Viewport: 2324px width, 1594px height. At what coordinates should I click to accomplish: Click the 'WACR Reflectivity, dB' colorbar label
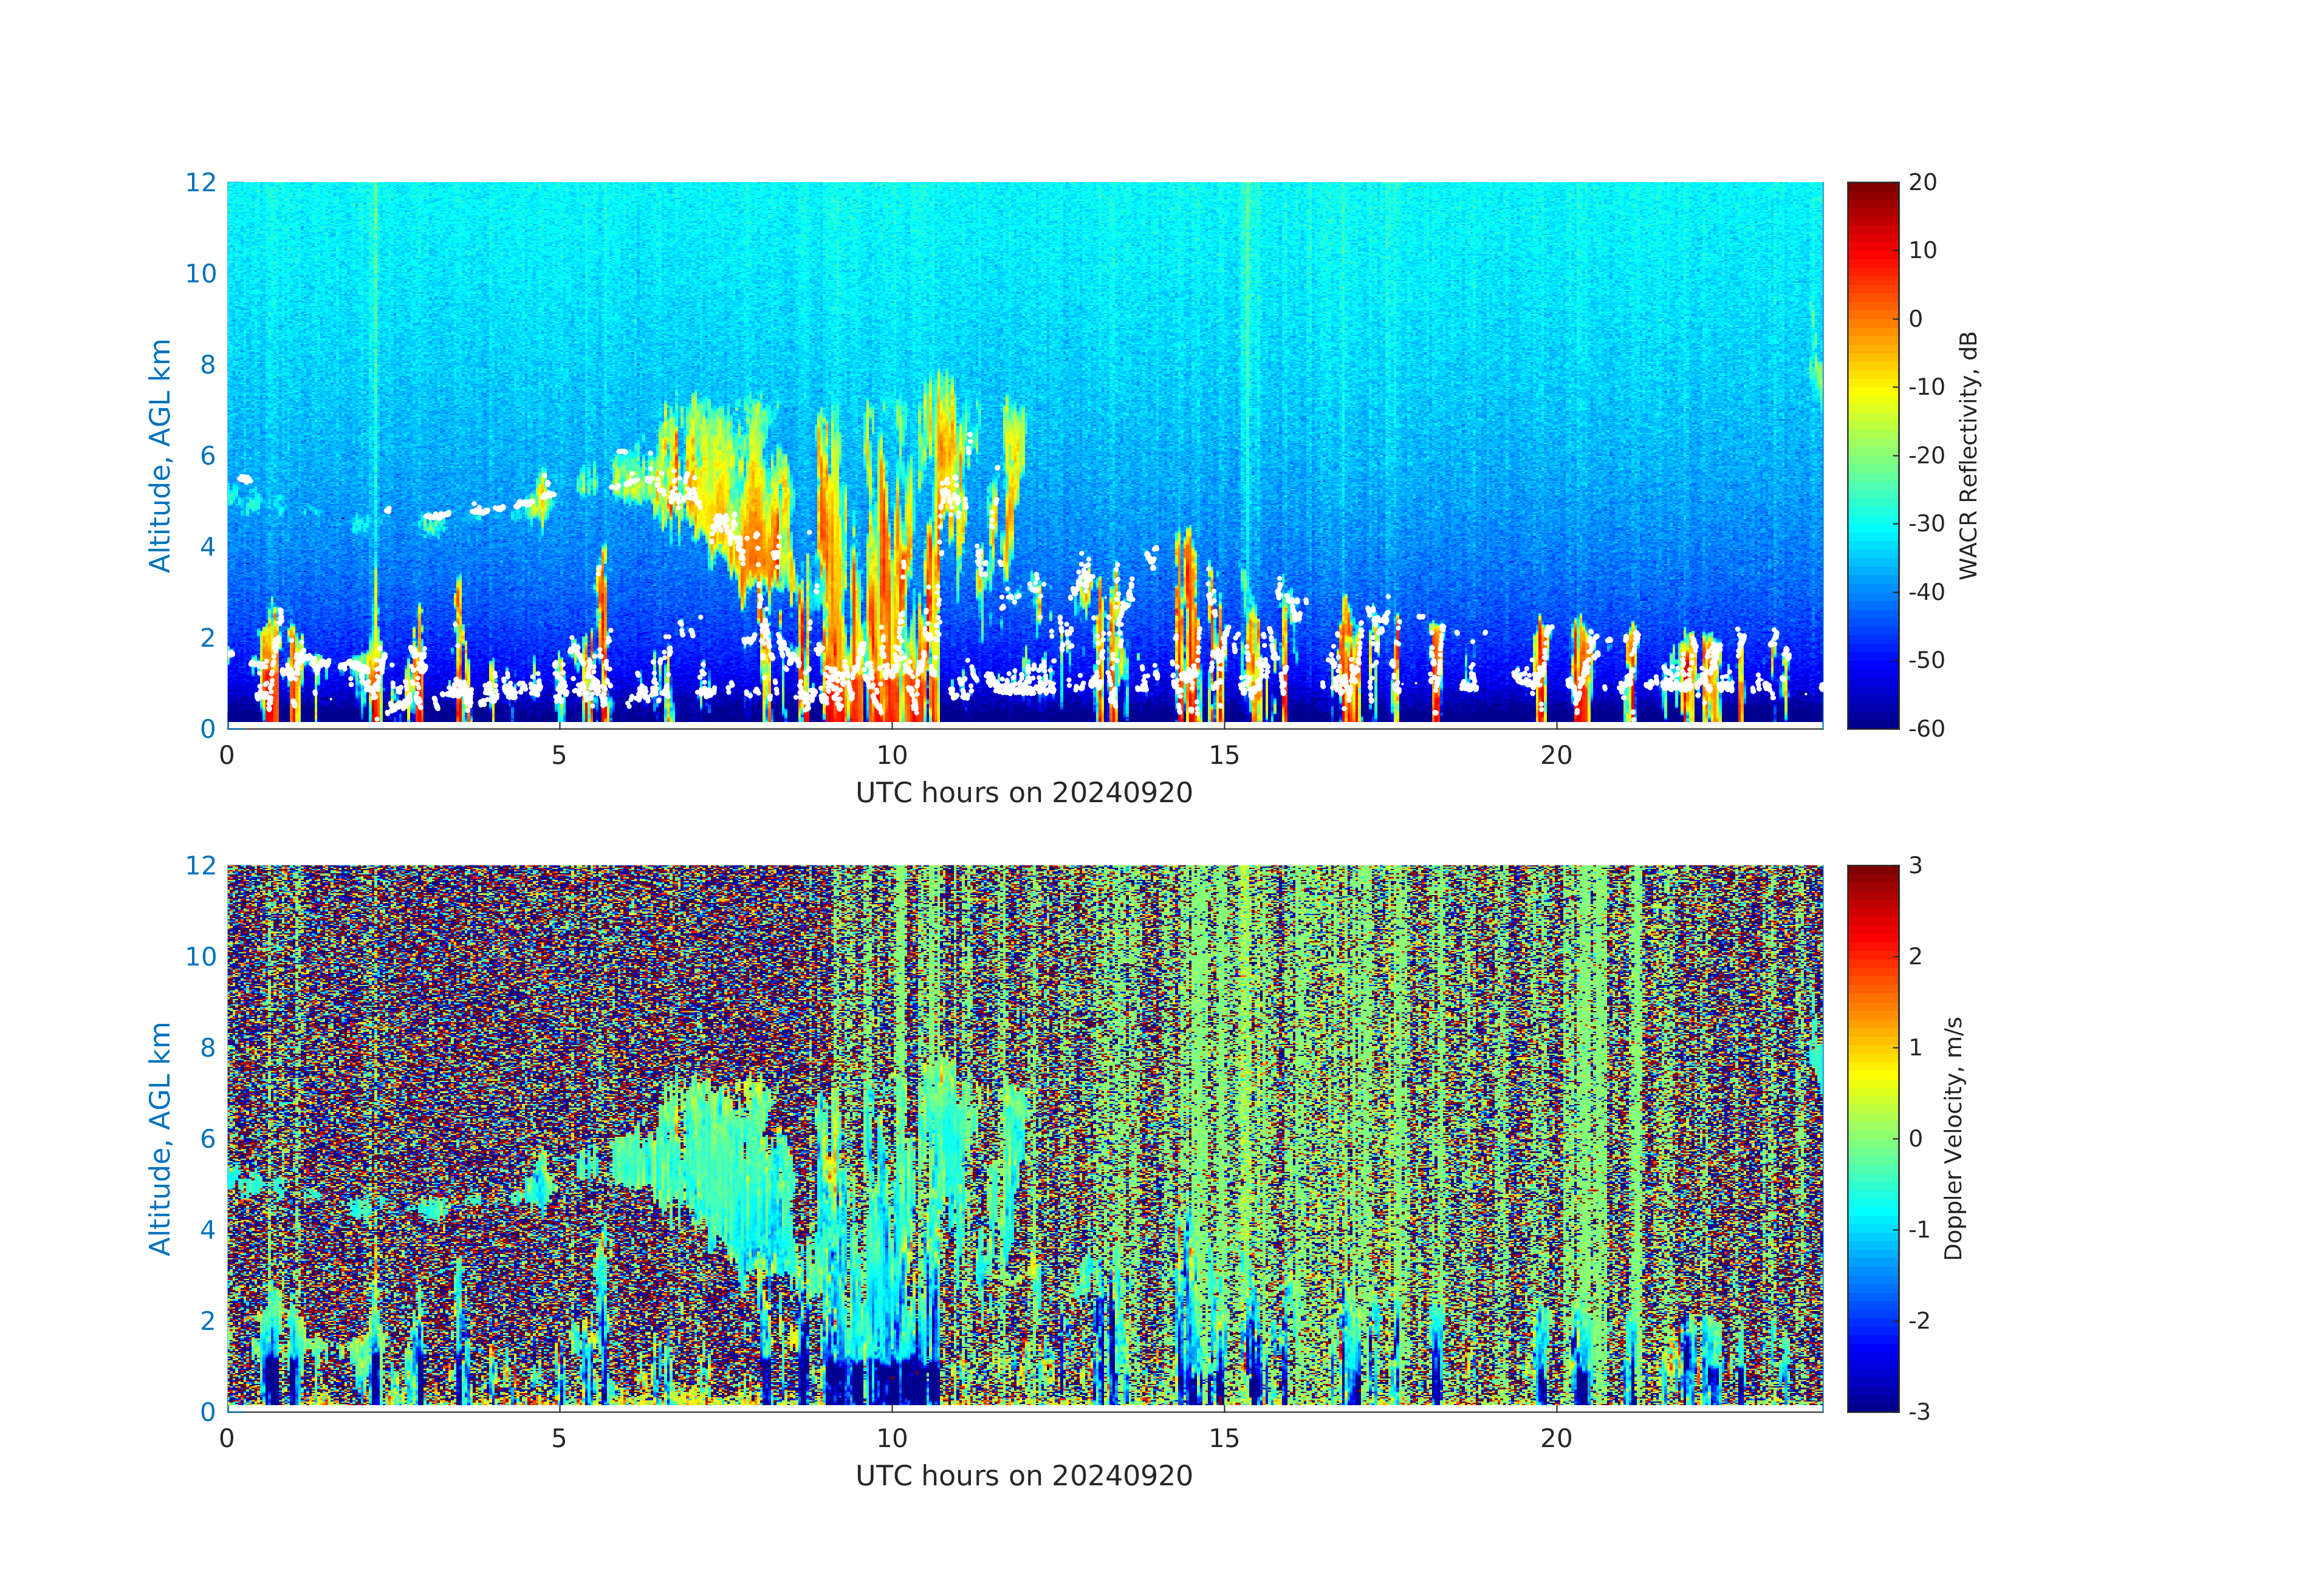pos(1968,455)
